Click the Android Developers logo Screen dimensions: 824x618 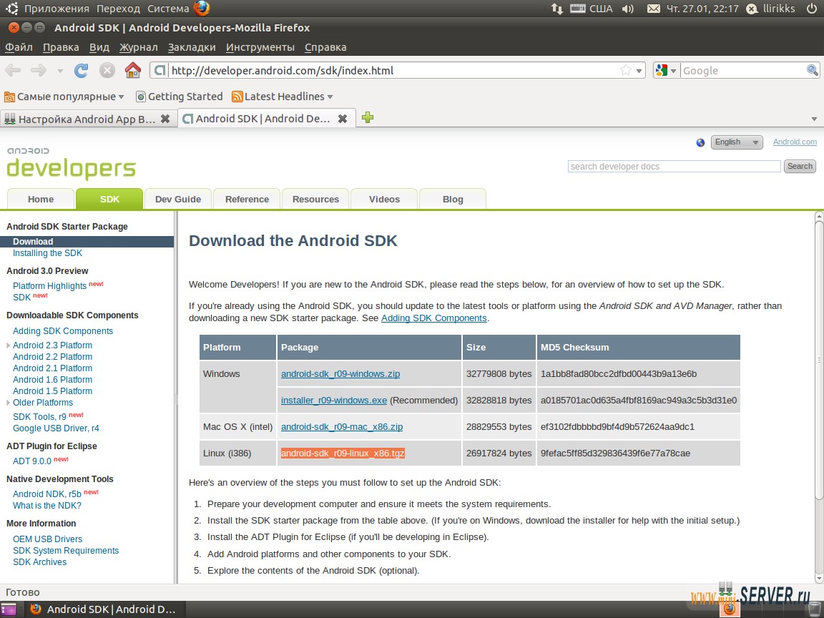coord(70,162)
